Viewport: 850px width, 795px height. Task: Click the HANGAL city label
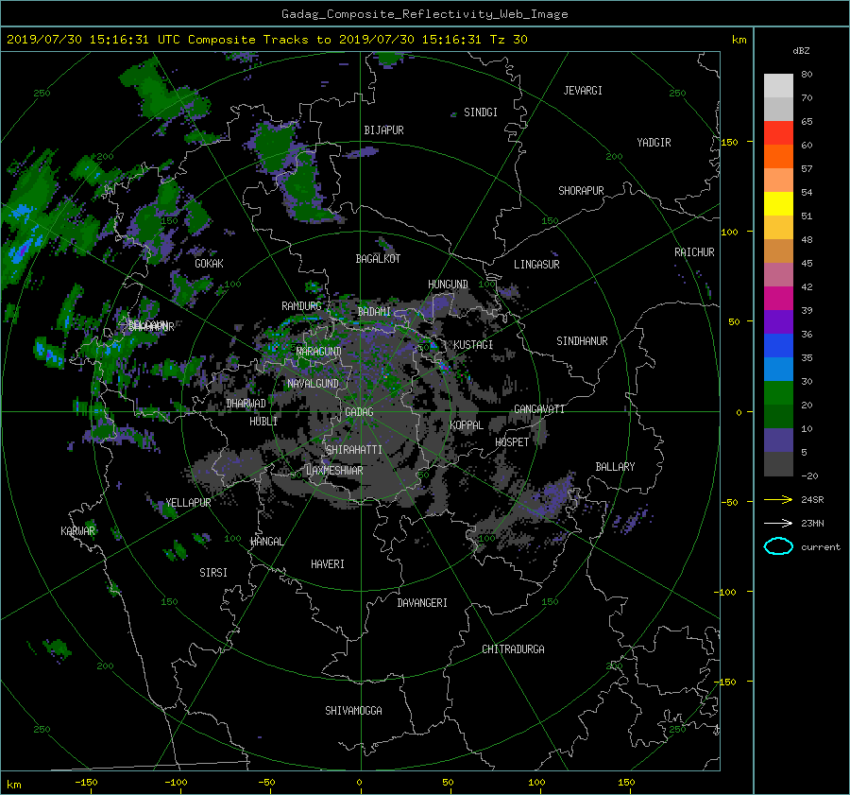point(266,542)
